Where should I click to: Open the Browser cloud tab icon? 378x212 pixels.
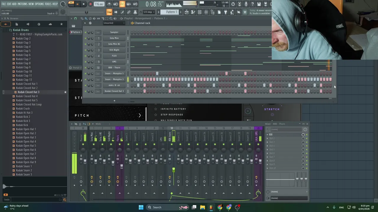[50, 24]
